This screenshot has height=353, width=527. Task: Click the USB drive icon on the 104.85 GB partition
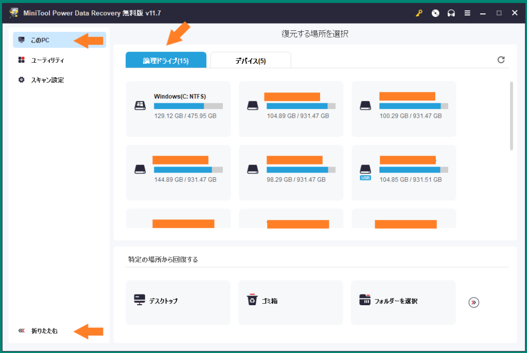[365, 173]
